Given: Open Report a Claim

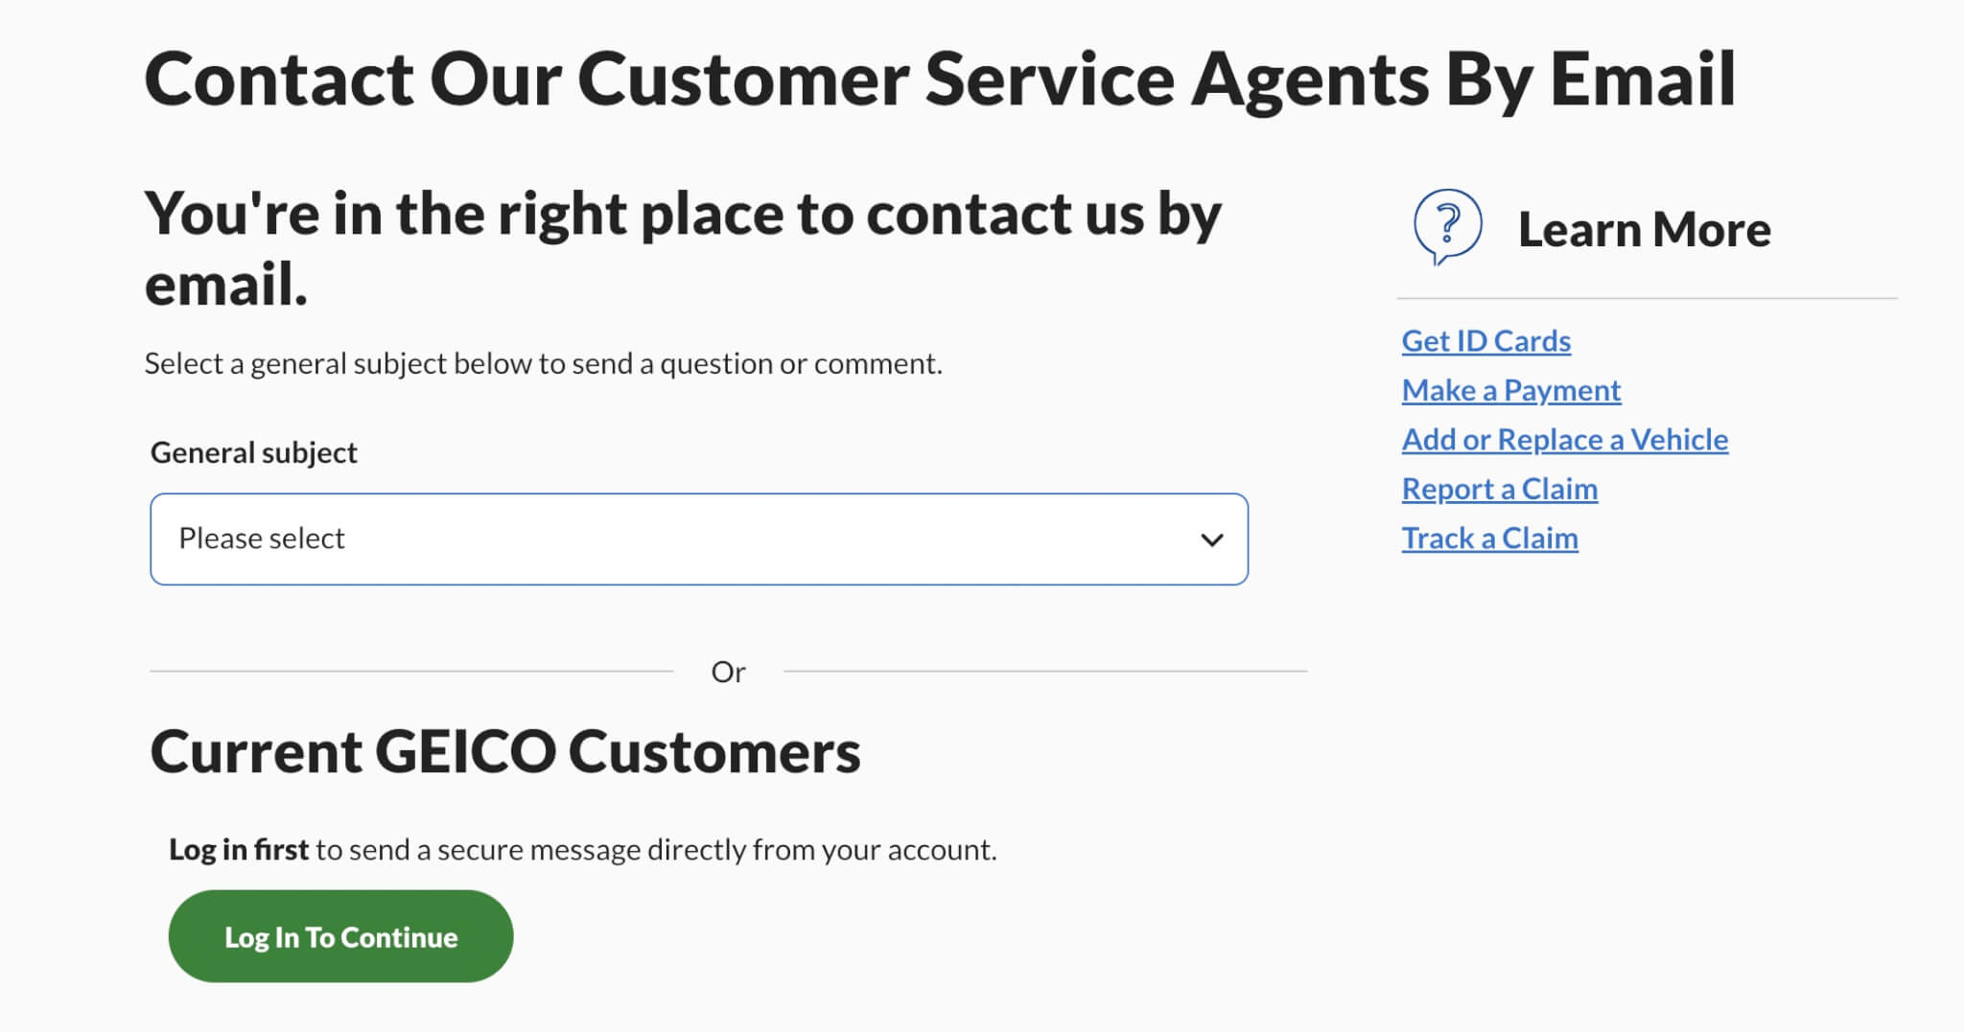Looking at the screenshot, I should (1500, 489).
